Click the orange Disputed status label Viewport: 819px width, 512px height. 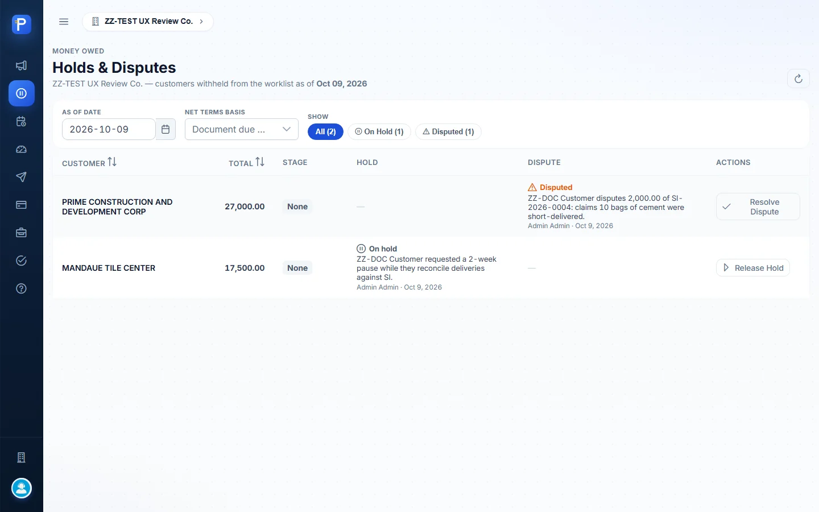(x=550, y=187)
